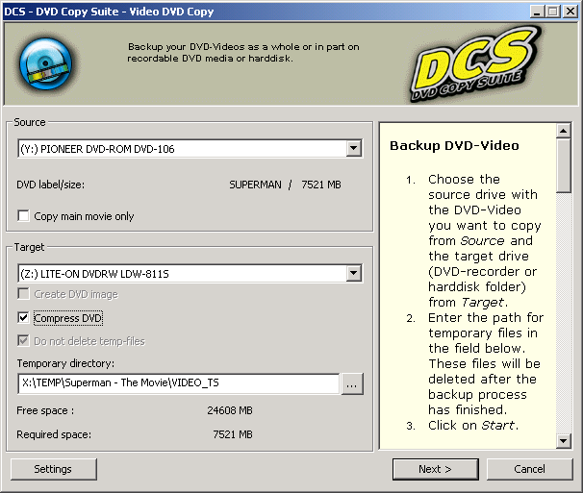Open the Settings dialog
This screenshot has height=493, width=583.
pyautogui.click(x=53, y=469)
